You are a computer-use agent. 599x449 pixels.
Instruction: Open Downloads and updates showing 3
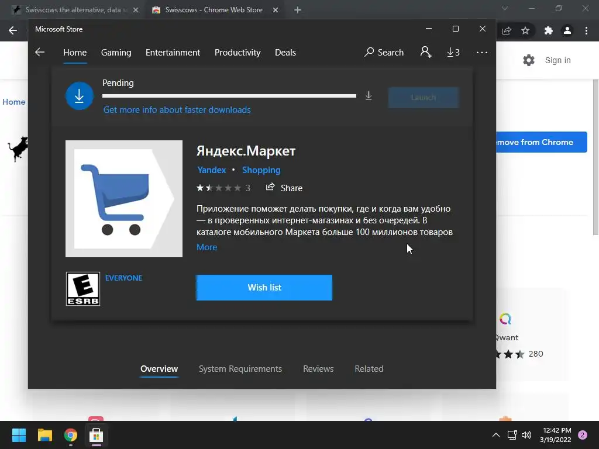click(x=453, y=52)
